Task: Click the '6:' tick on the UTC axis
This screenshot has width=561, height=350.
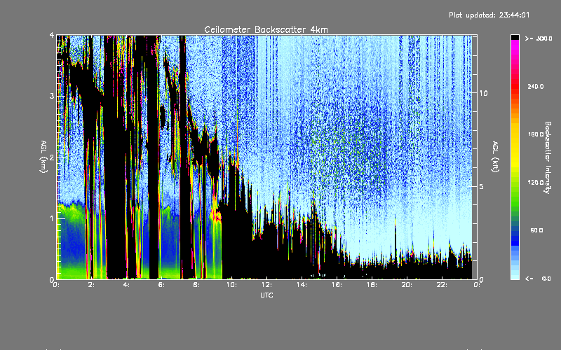Action: 161,285
